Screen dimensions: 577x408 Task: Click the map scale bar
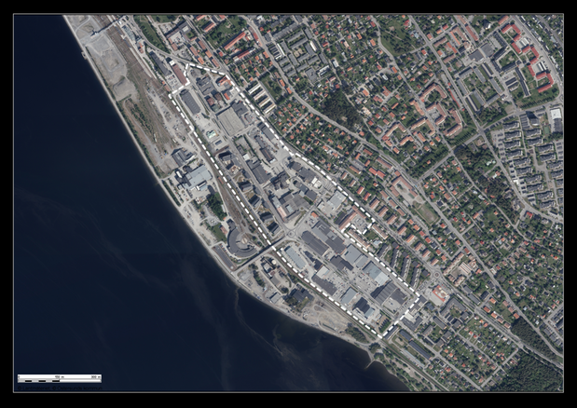click(60, 378)
